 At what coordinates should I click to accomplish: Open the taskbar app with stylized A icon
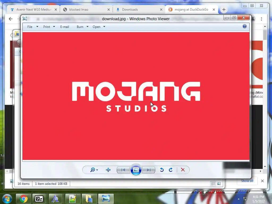click(55, 199)
